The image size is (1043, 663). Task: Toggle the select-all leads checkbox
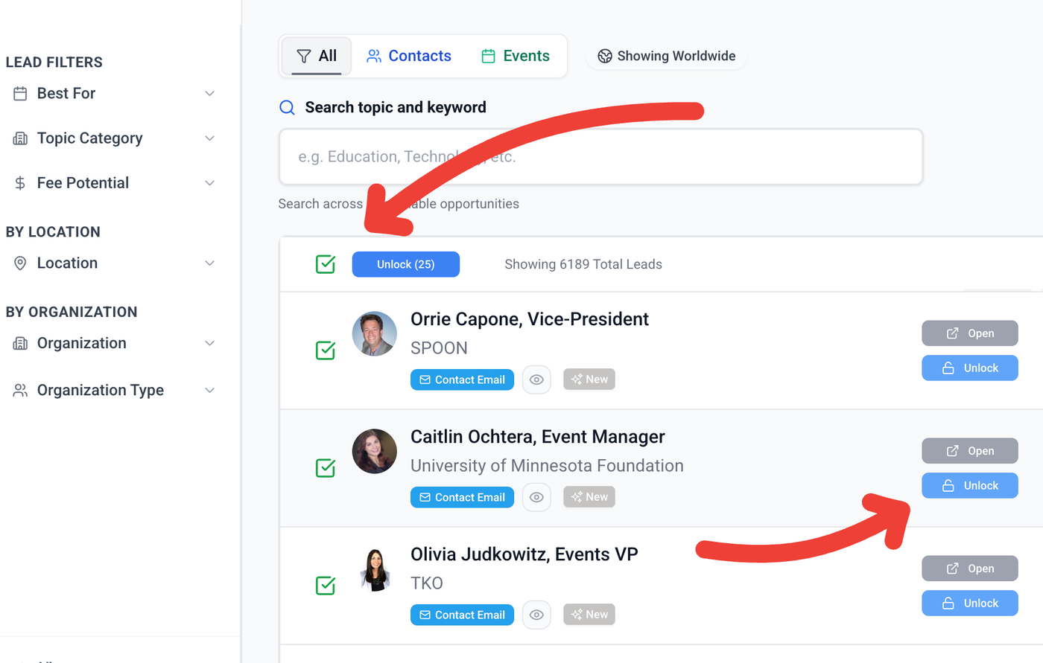click(326, 264)
